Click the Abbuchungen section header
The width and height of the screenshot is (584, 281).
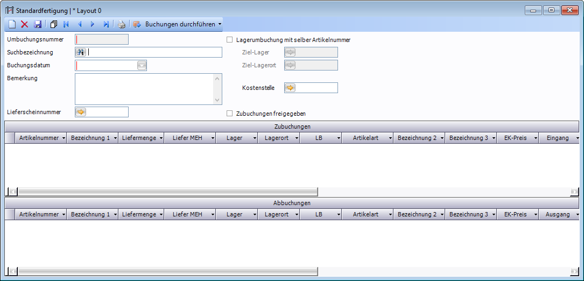292,203
